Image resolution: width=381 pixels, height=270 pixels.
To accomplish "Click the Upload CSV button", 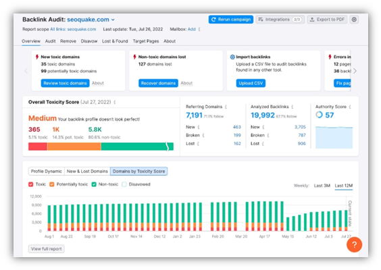I will pos(251,83).
